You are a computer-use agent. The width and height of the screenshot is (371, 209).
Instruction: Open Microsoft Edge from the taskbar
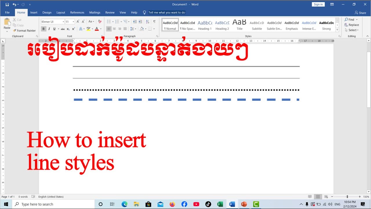[124, 204]
